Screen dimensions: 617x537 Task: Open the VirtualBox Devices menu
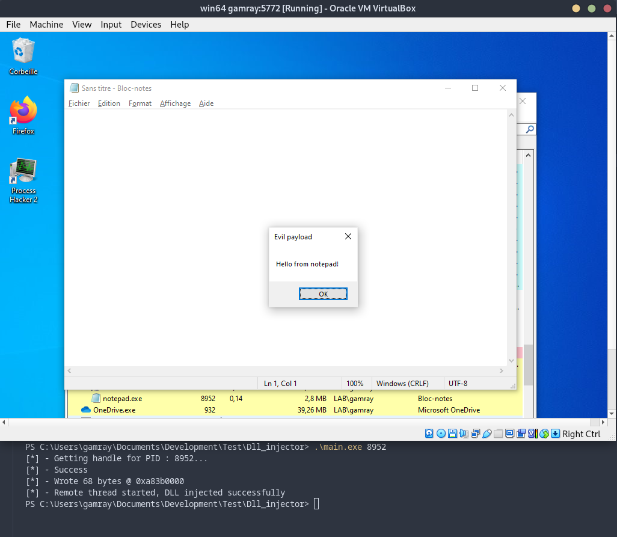tap(146, 25)
